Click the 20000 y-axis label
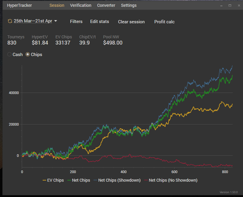The height and width of the screenshot is (197, 243). point(14,124)
